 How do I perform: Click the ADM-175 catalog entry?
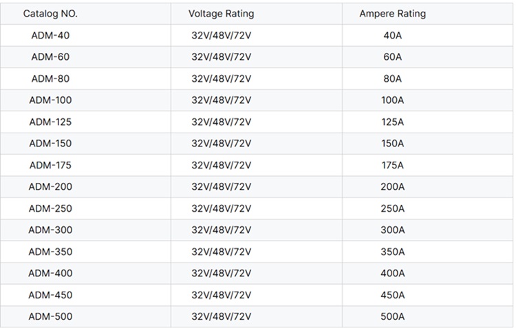click(x=50, y=165)
